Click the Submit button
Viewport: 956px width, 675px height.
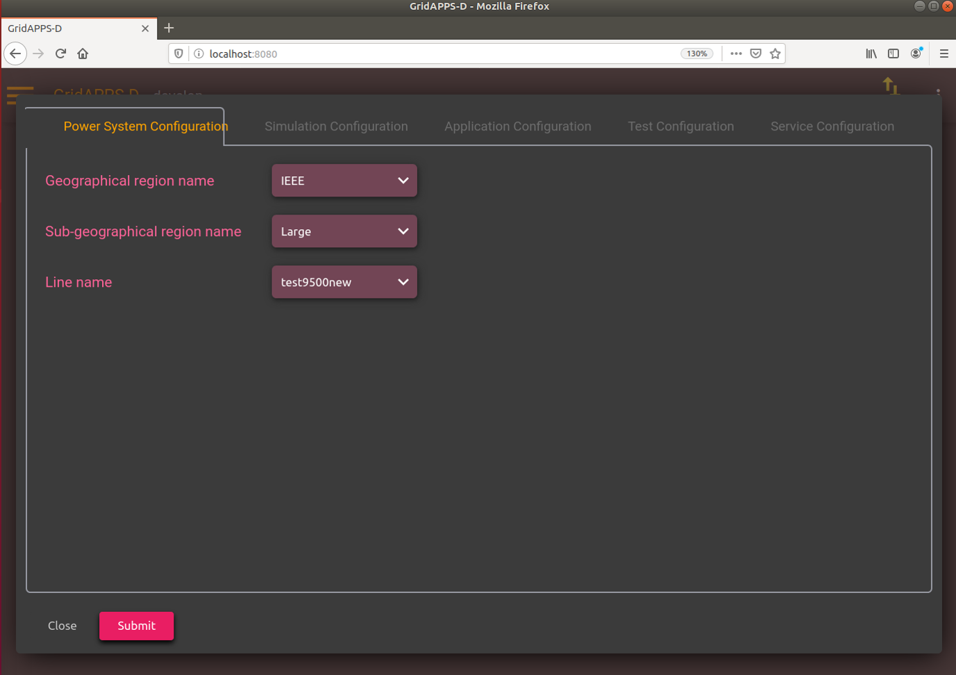(x=137, y=626)
